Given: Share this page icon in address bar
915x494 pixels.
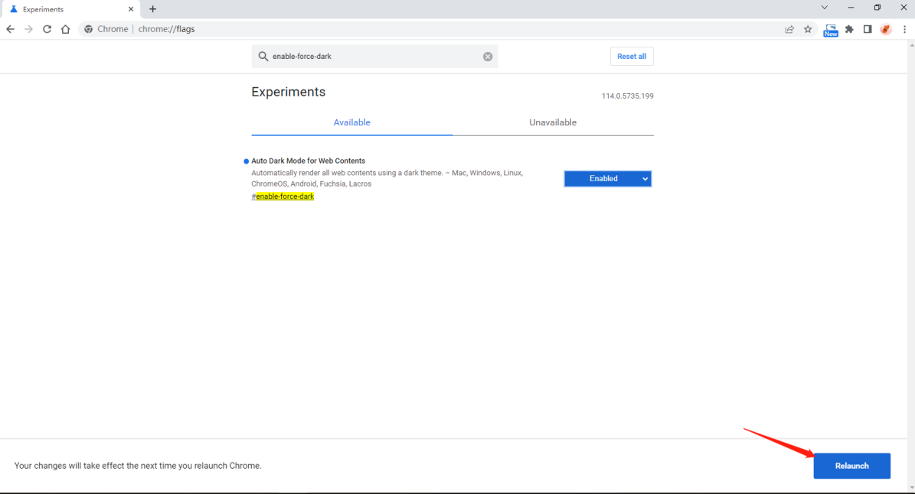Looking at the screenshot, I should click(789, 29).
